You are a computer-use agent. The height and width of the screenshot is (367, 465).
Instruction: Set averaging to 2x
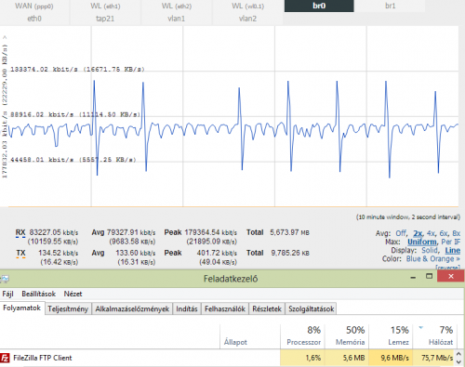[x=418, y=233]
